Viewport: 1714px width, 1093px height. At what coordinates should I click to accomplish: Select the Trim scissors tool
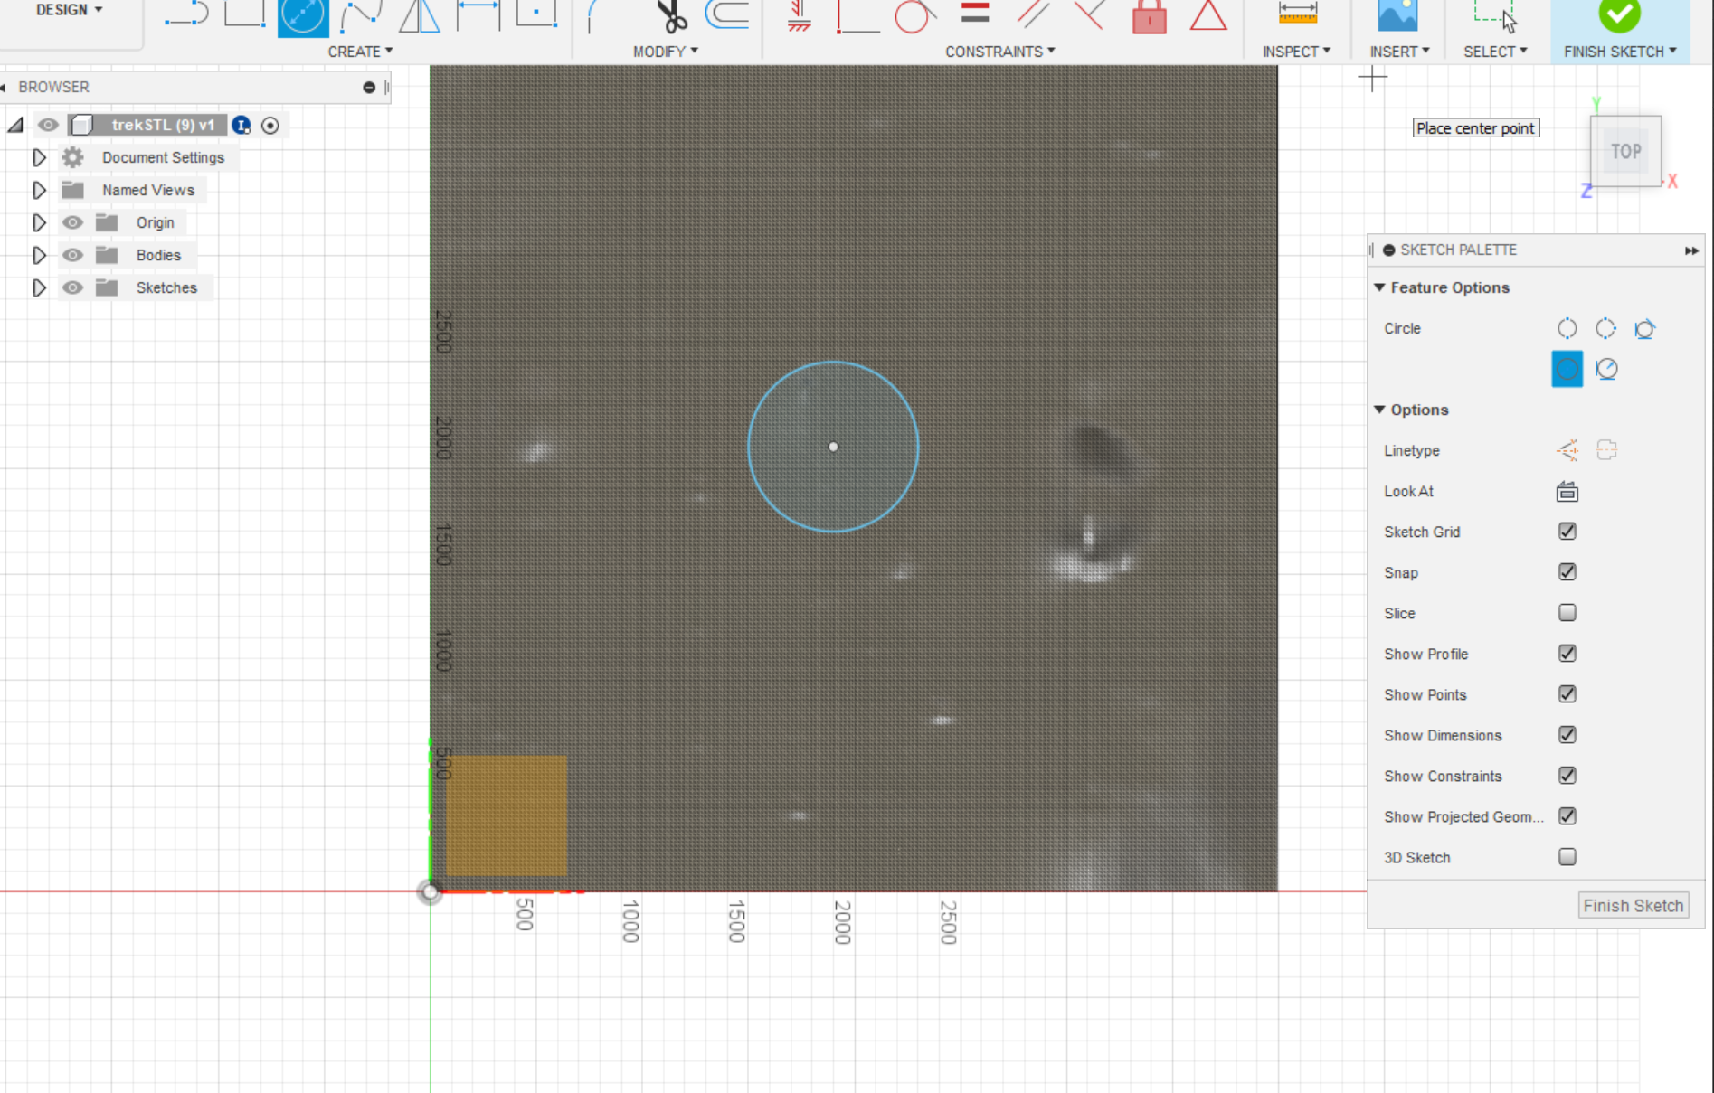pos(671,14)
